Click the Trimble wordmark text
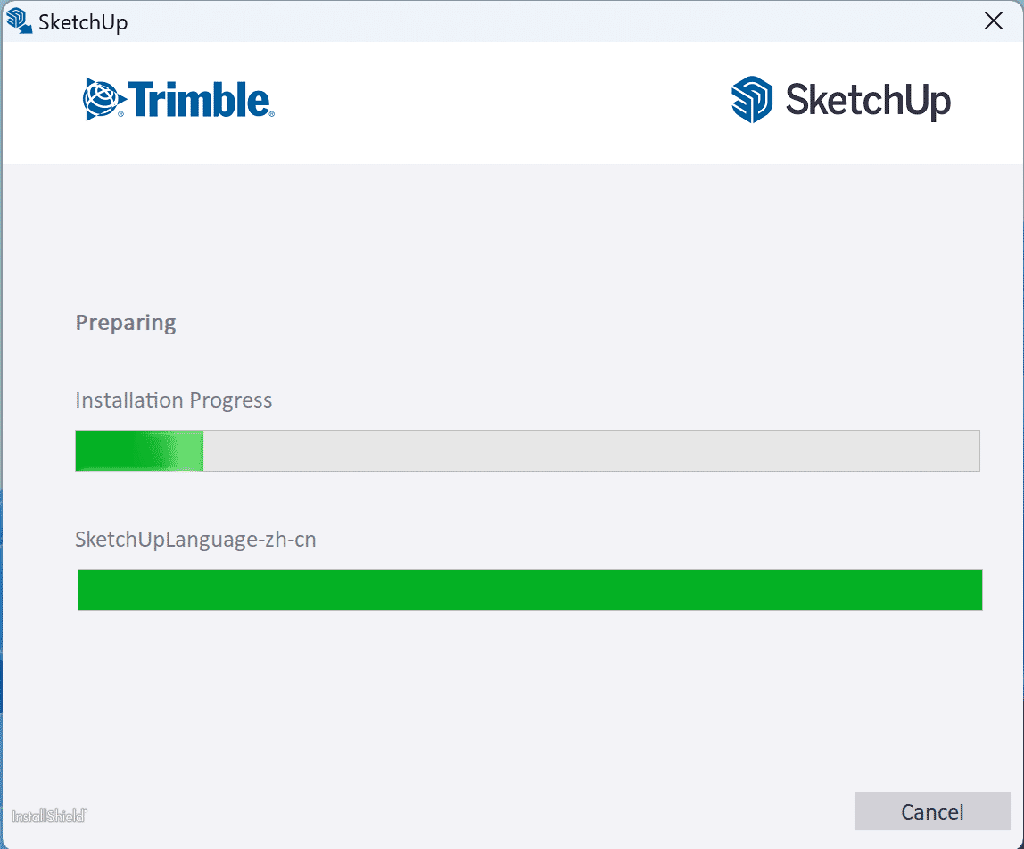The width and height of the screenshot is (1024, 849). (x=200, y=100)
